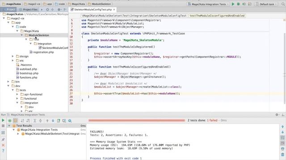Click the code breadcrumb in navigation bar
The image size is (286, 160).
pos(60,4)
